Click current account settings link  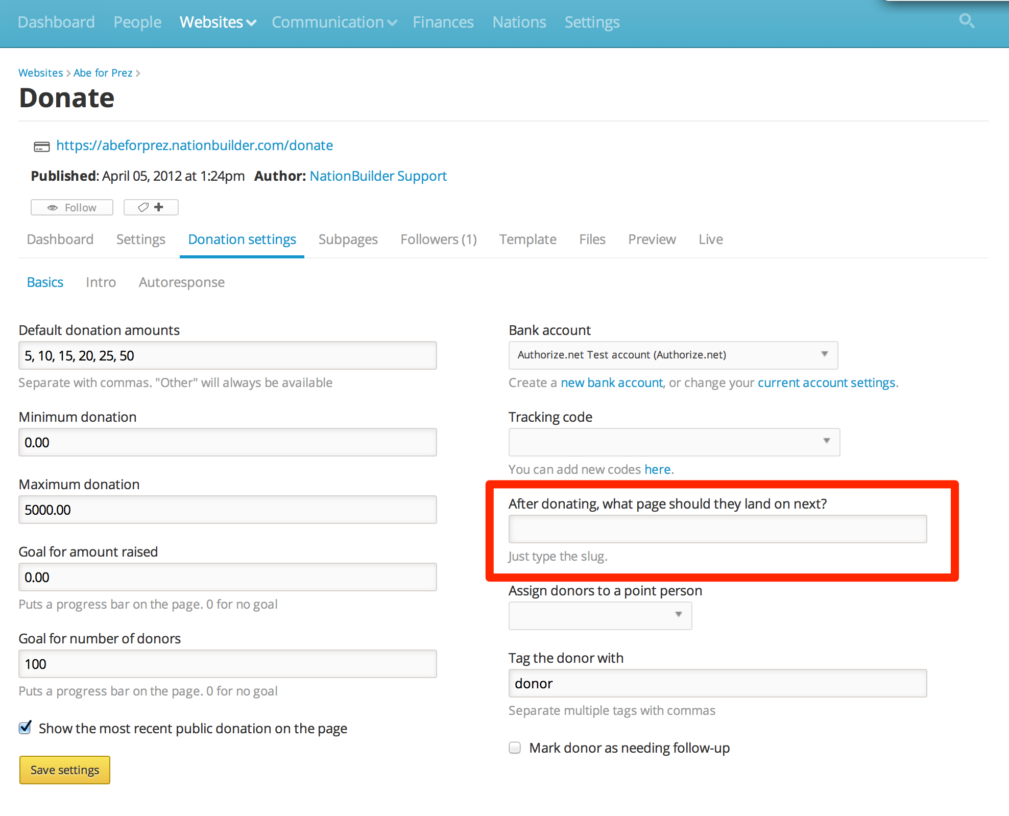point(827,382)
